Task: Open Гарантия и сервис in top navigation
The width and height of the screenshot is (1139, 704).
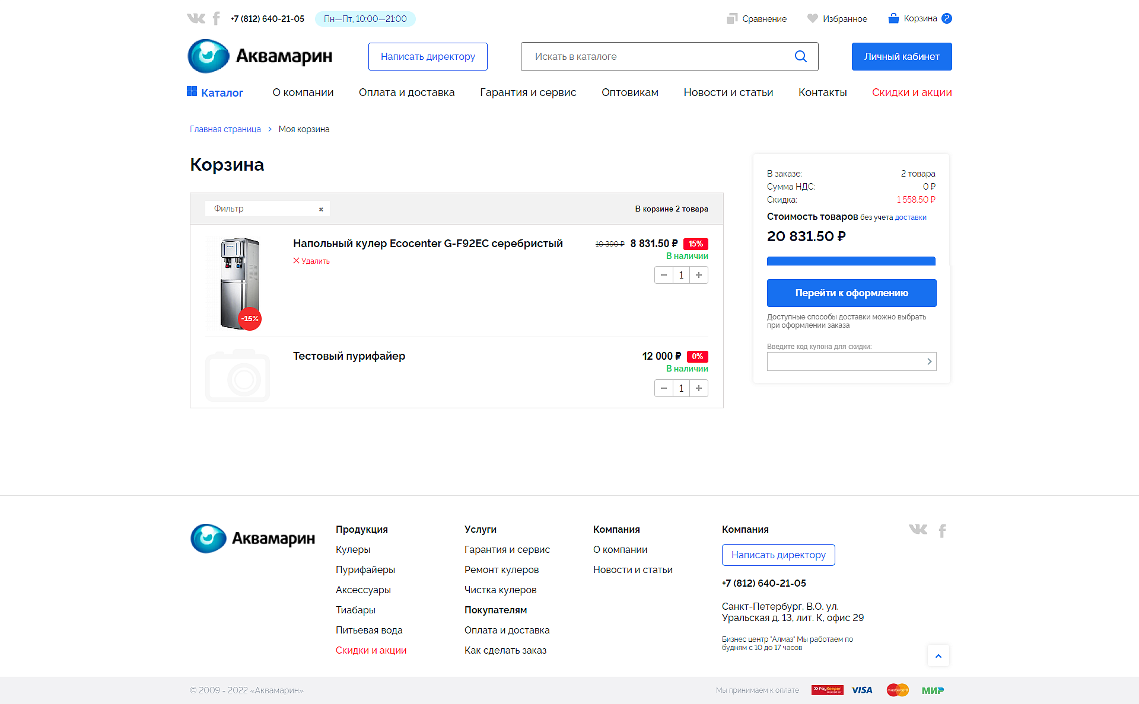Action: point(528,92)
